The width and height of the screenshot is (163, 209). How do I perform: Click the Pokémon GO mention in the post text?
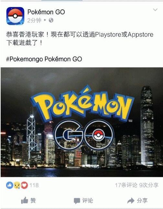[x=63, y=59]
